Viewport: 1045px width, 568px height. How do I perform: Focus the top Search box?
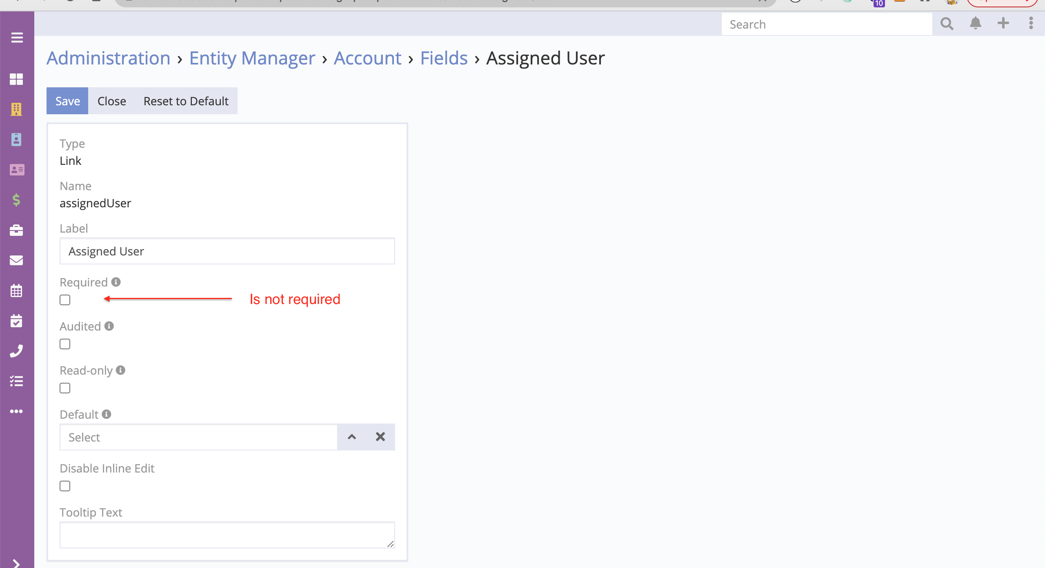(827, 24)
